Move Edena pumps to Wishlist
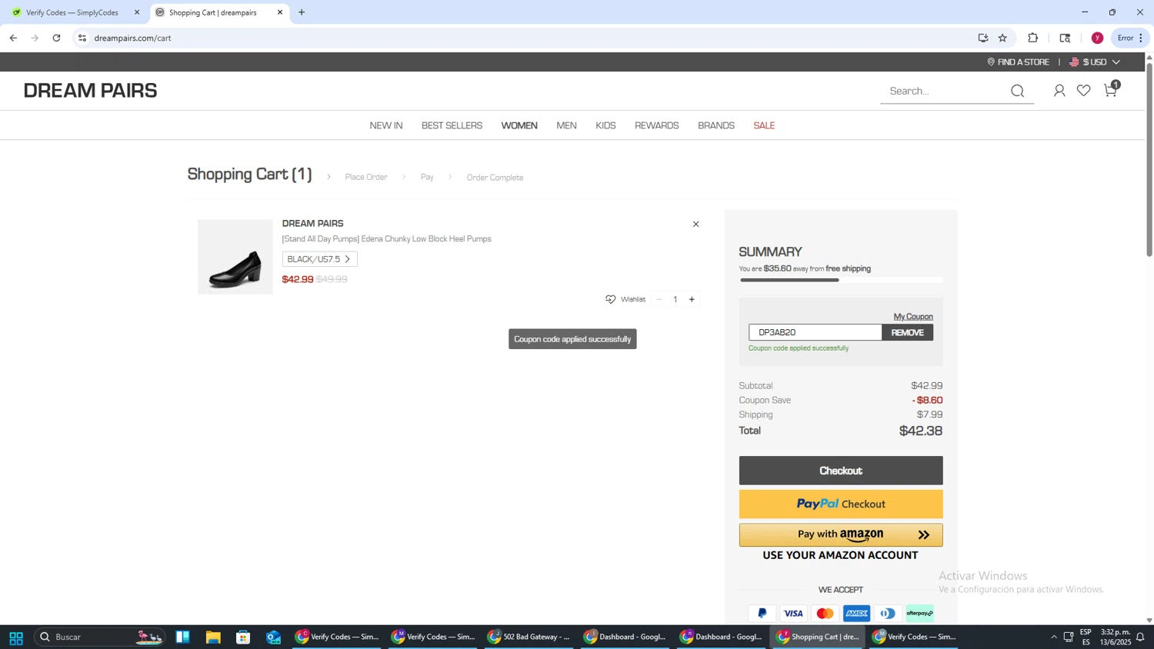 [625, 299]
